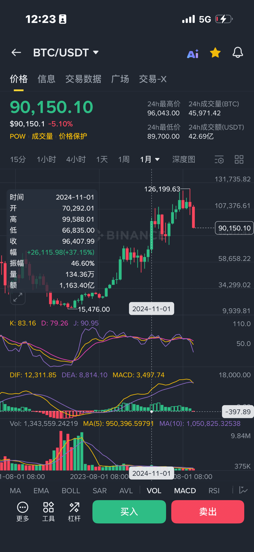This screenshot has height=552, width=254.
Task: Tap the KDJ values K: 83.16
Action: (23, 323)
